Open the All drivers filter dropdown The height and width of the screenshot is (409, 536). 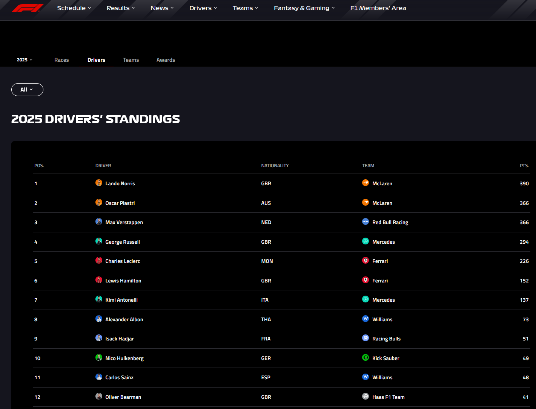[27, 90]
